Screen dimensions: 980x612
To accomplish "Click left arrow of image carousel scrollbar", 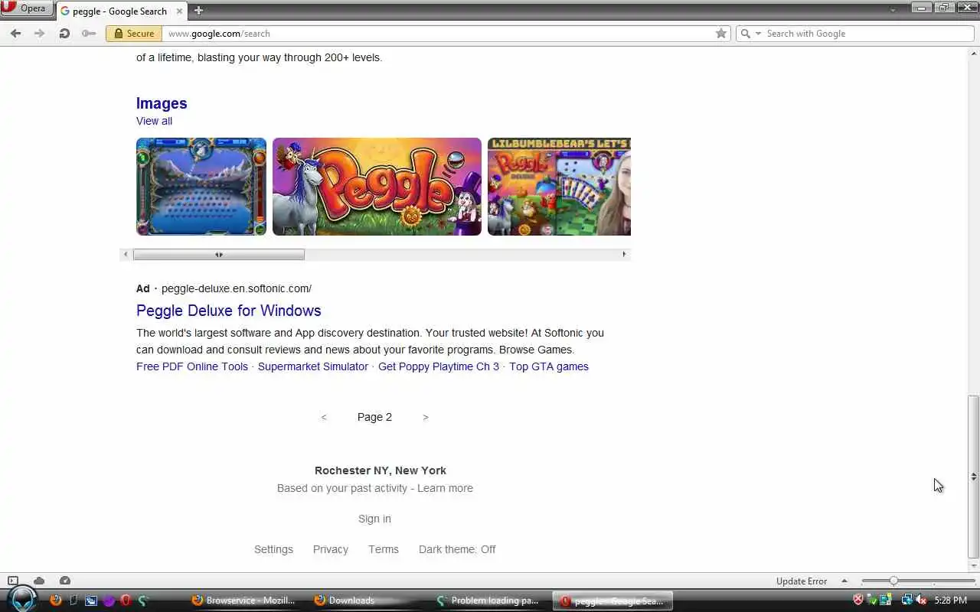I will pos(126,254).
